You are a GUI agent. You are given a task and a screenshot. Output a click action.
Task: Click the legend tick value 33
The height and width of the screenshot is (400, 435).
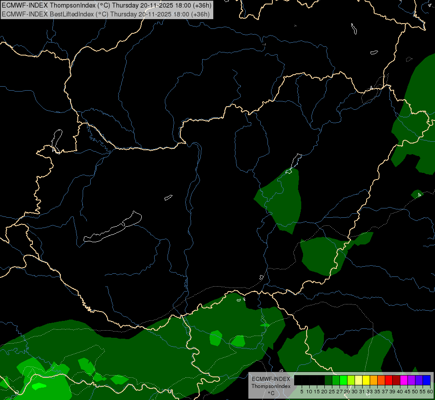(370, 392)
